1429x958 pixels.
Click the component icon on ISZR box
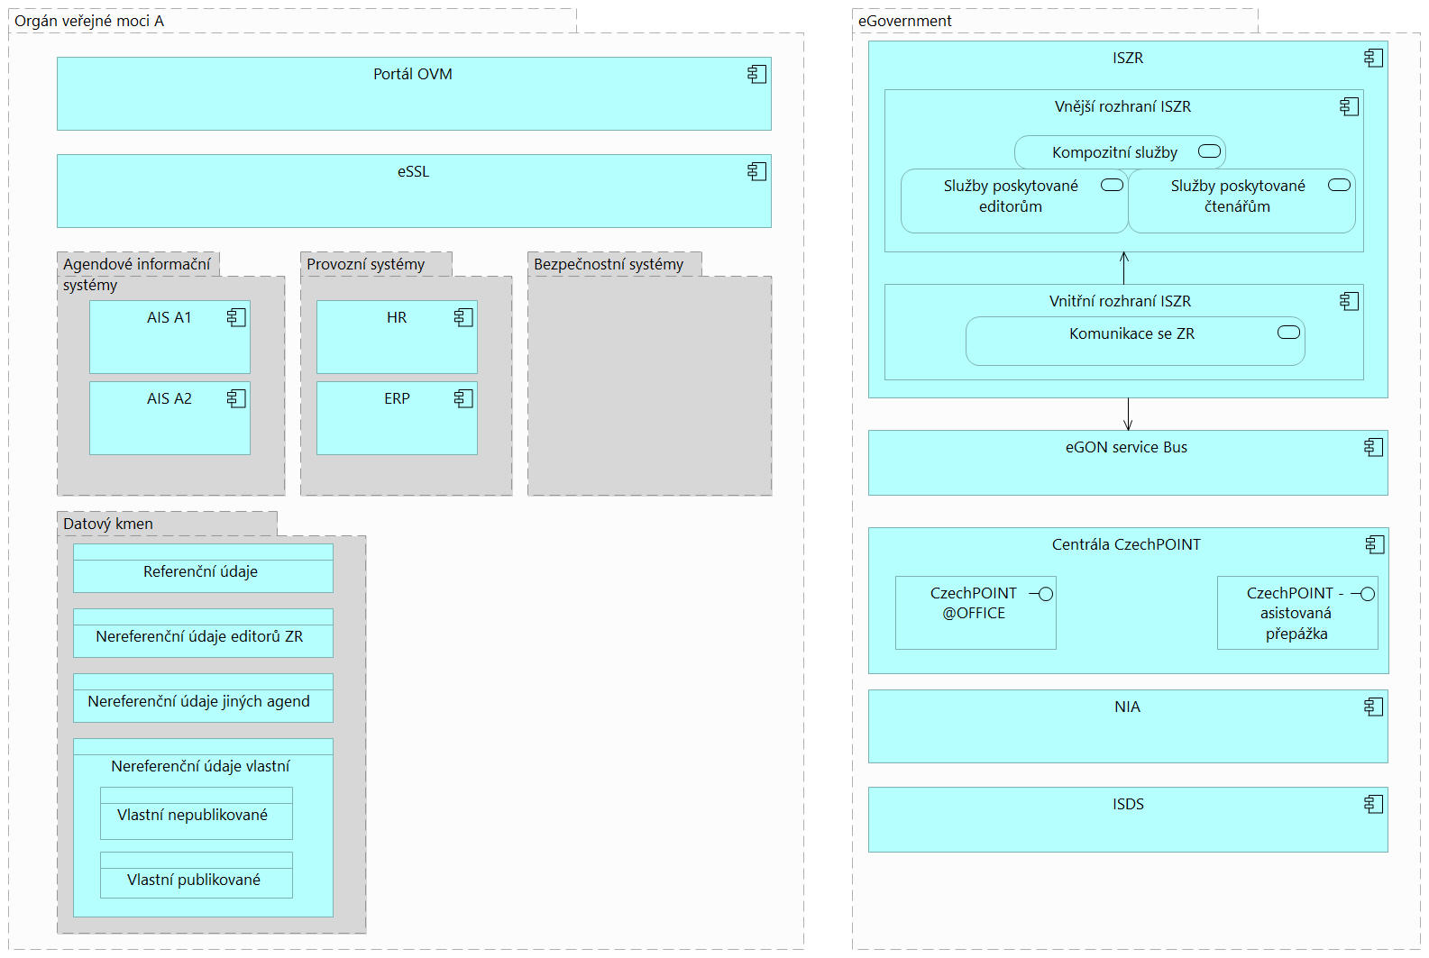[x=1374, y=58]
